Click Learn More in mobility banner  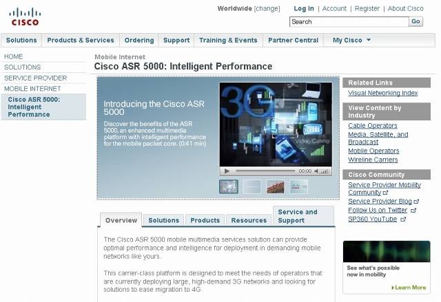tap(409, 288)
